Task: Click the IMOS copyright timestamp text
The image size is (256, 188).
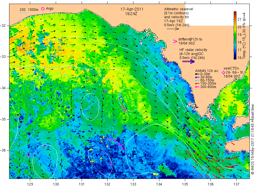Action: [253, 139]
